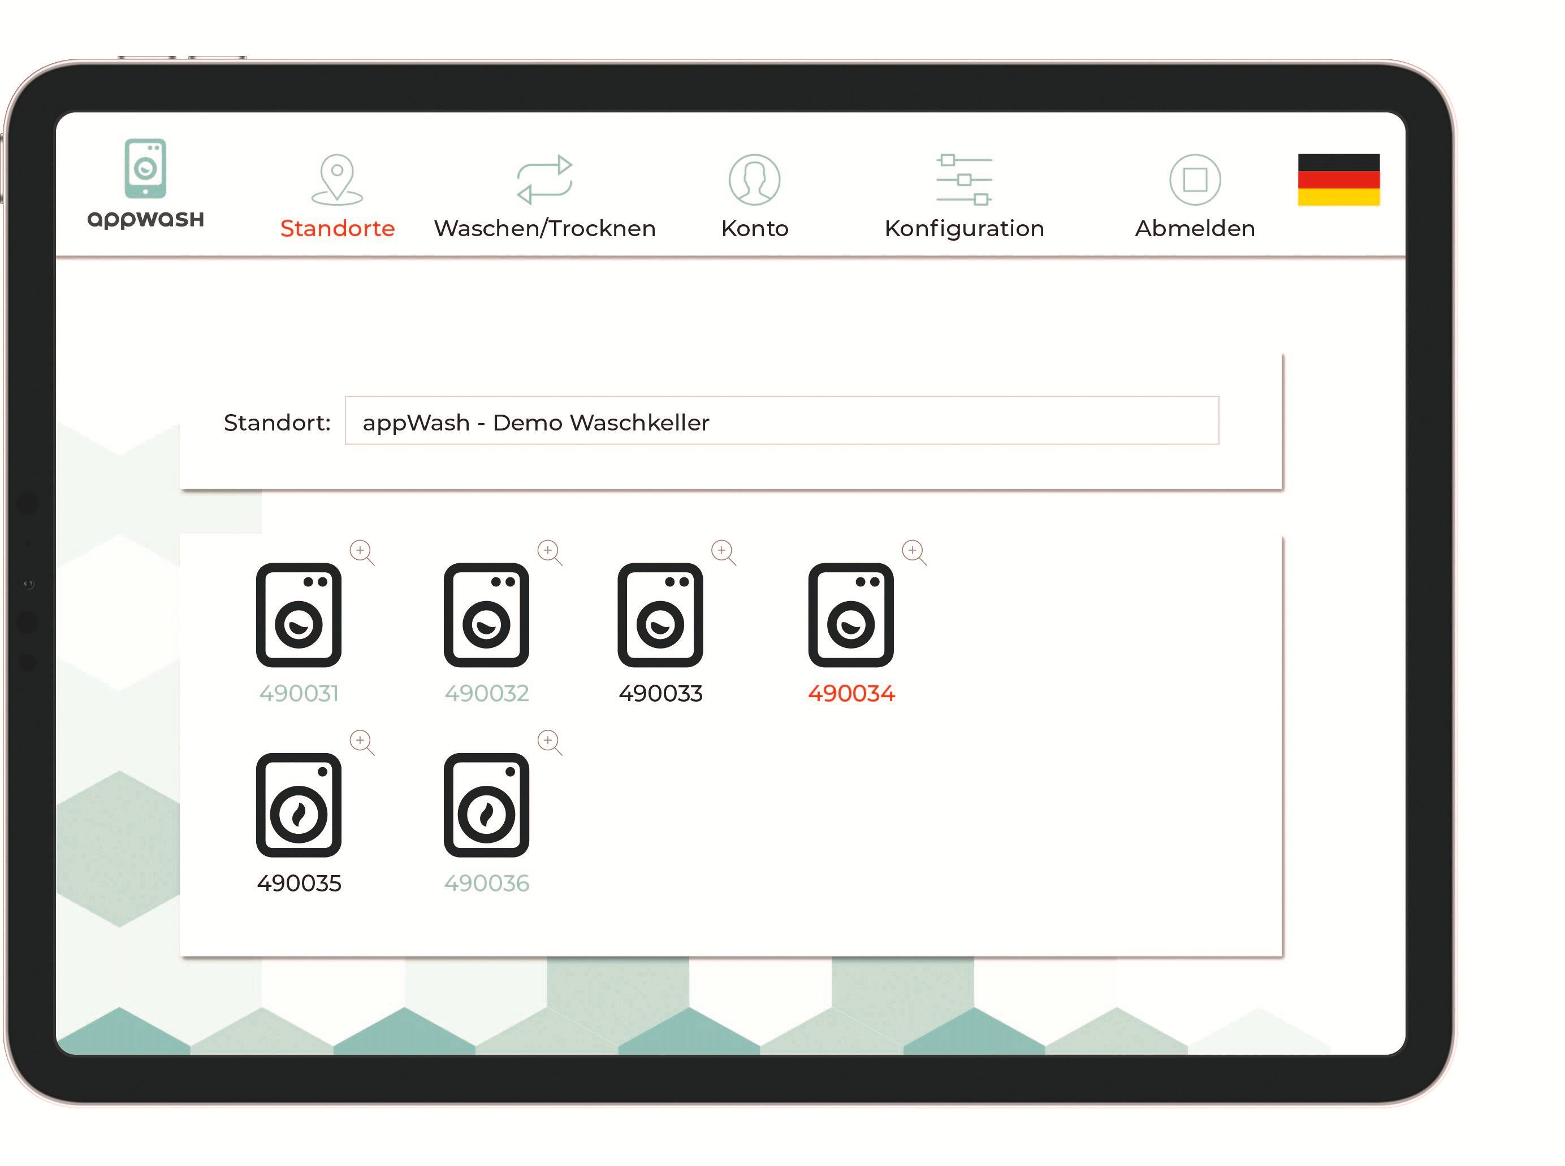
Task: Select washing machine 490031 icon
Action: (x=298, y=615)
